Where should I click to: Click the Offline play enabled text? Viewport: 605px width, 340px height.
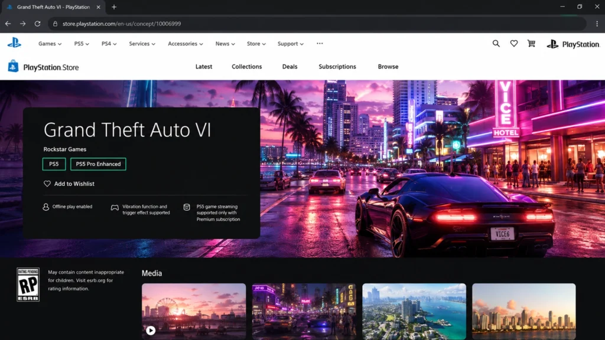coord(72,207)
